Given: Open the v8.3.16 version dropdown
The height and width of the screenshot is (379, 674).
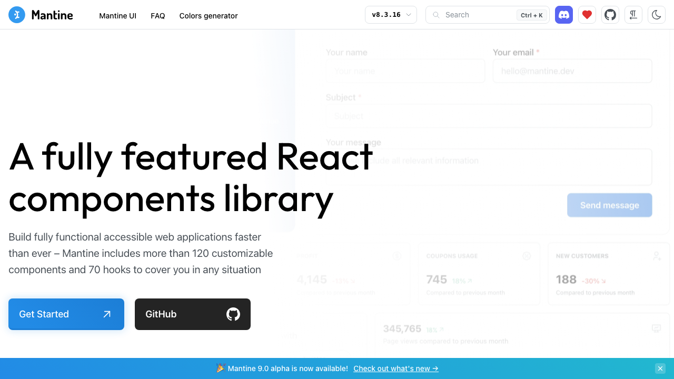Looking at the screenshot, I should click(x=391, y=15).
